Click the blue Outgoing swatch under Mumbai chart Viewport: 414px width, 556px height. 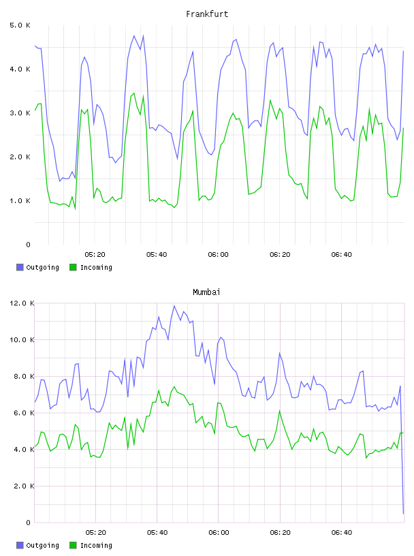(20, 545)
